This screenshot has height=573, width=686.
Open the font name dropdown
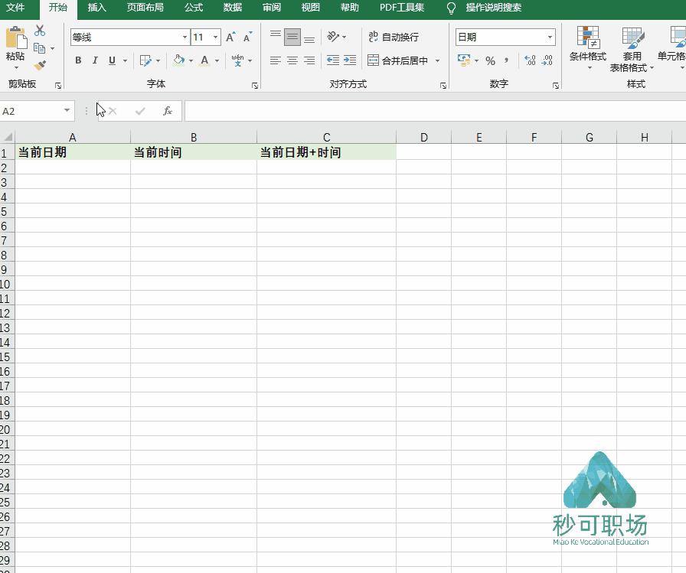tap(184, 37)
